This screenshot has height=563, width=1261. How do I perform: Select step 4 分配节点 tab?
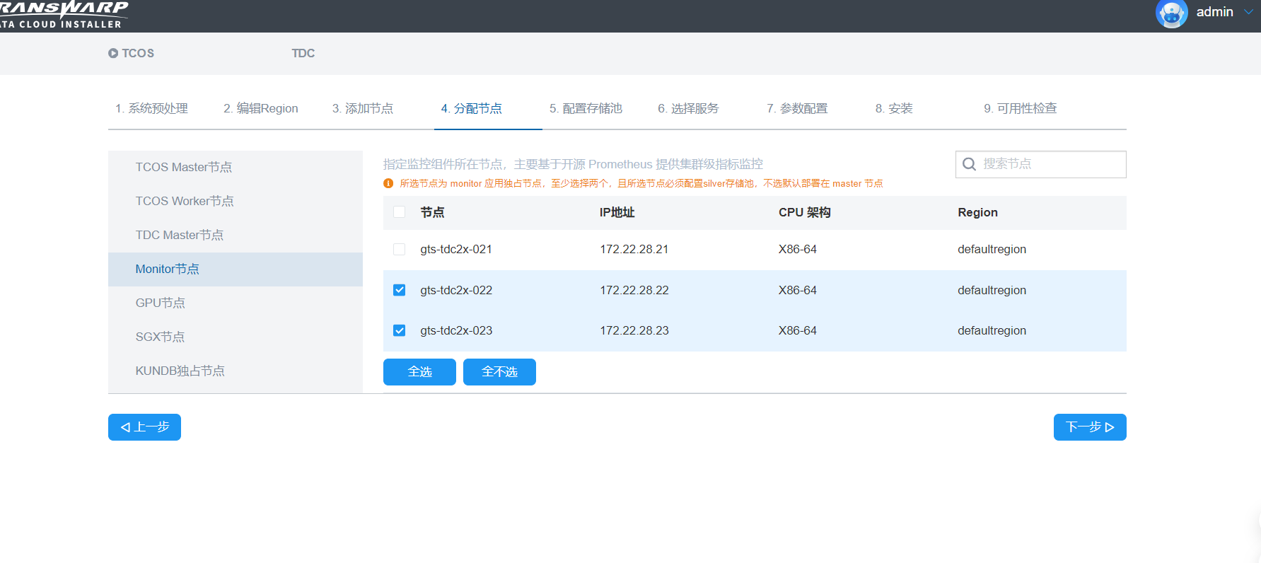[x=472, y=108]
